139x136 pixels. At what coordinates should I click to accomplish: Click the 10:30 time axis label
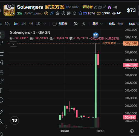coord(65,131)
